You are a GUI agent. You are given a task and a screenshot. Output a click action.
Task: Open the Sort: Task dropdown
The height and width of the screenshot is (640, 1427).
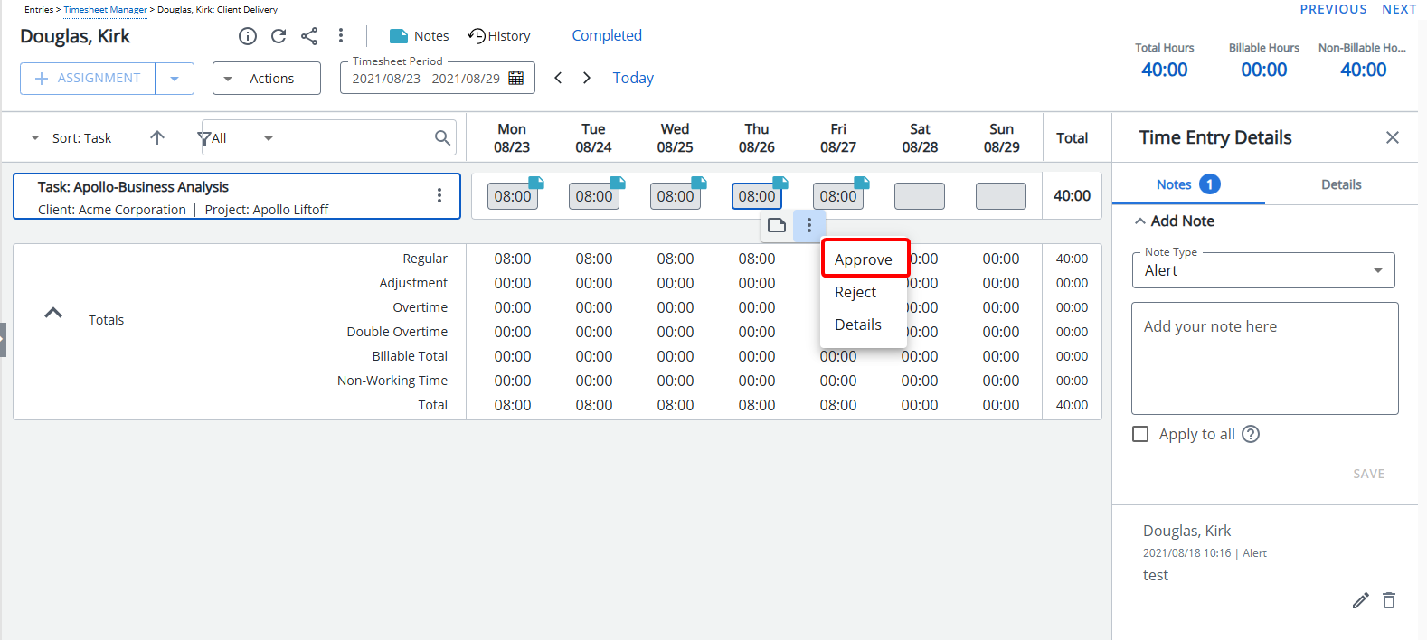coord(71,138)
